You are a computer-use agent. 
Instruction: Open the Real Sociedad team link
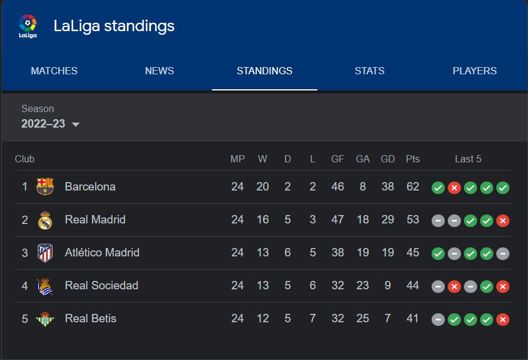pos(101,286)
